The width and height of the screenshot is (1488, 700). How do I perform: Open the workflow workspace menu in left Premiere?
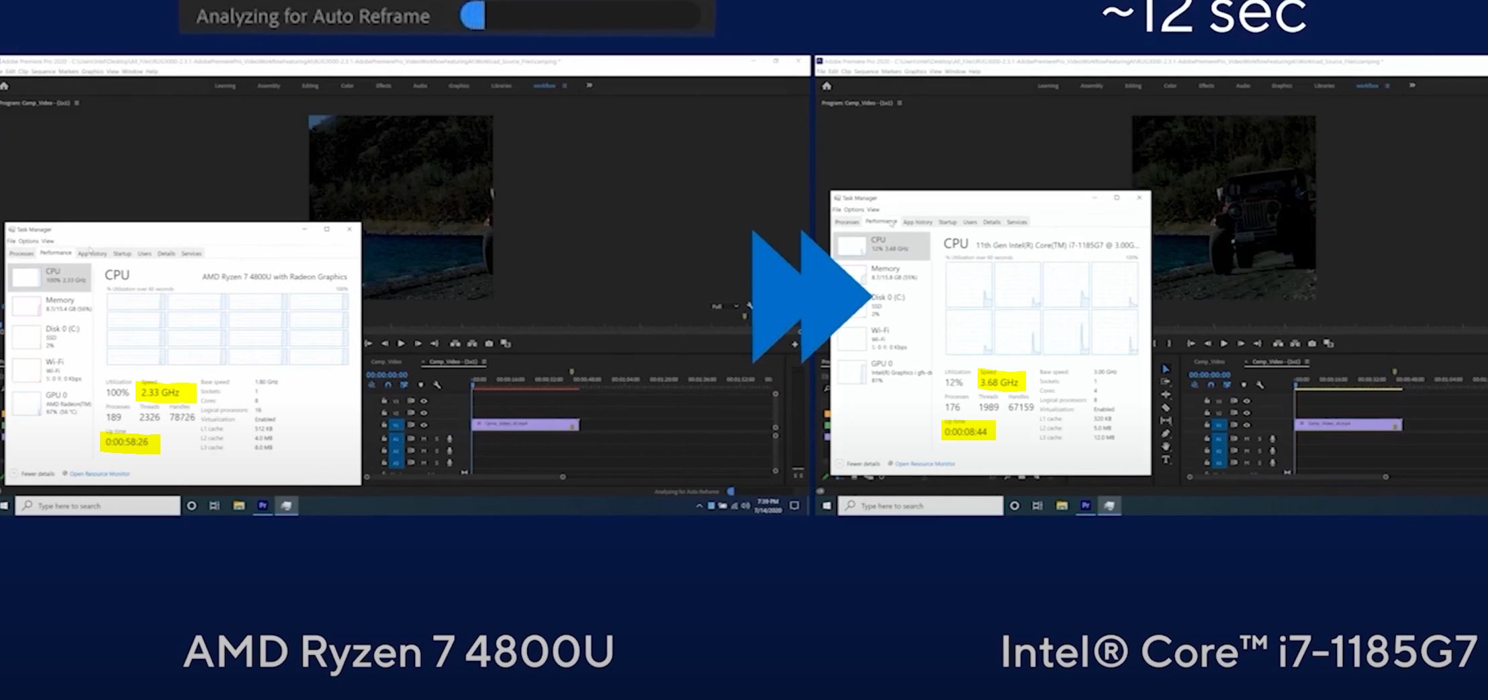tap(565, 86)
